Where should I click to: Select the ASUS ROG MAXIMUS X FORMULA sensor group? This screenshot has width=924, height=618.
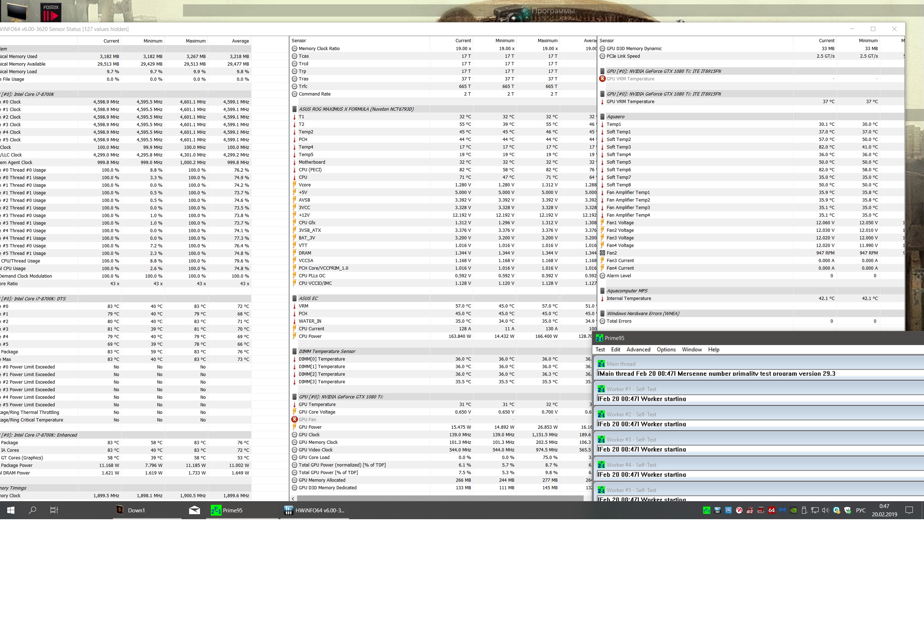[356, 109]
